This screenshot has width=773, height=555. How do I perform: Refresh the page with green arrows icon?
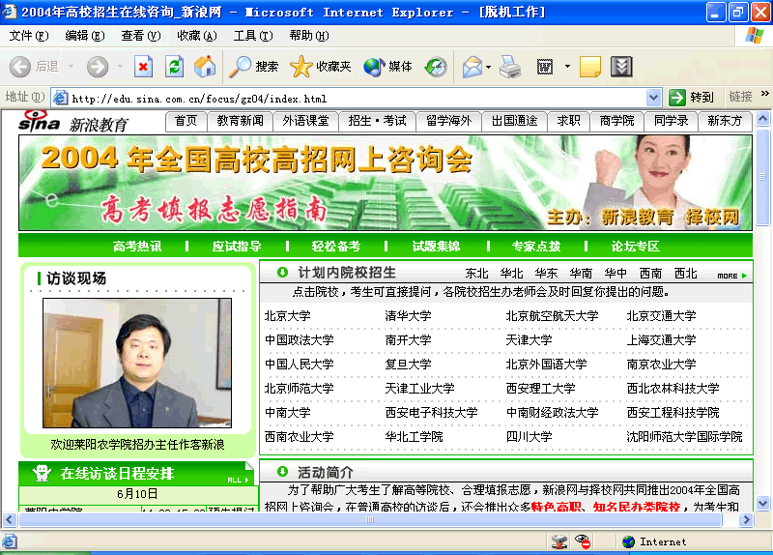(x=174, y=67)
